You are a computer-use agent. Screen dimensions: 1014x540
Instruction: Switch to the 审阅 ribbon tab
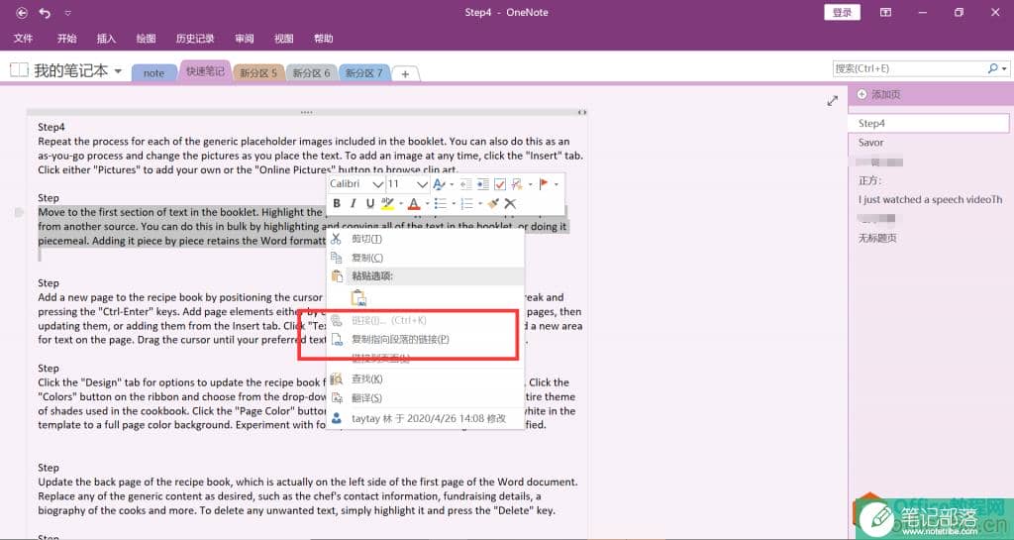(245, 39)
